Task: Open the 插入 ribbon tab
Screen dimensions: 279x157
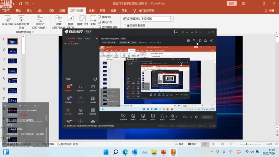Action: pyautogui.click(x=29, y=10)
